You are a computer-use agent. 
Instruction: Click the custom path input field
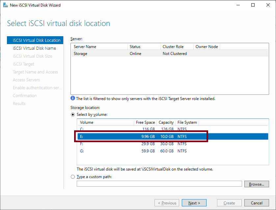coord(159,184)
